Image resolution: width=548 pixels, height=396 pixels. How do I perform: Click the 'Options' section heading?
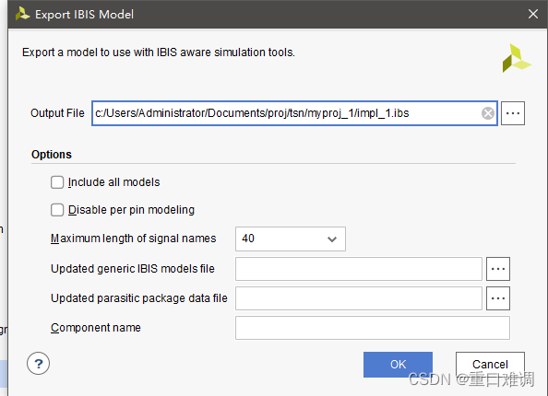click(52, 155)
